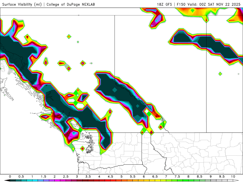Click the colorbar label "9.5"

coord(222,177)
